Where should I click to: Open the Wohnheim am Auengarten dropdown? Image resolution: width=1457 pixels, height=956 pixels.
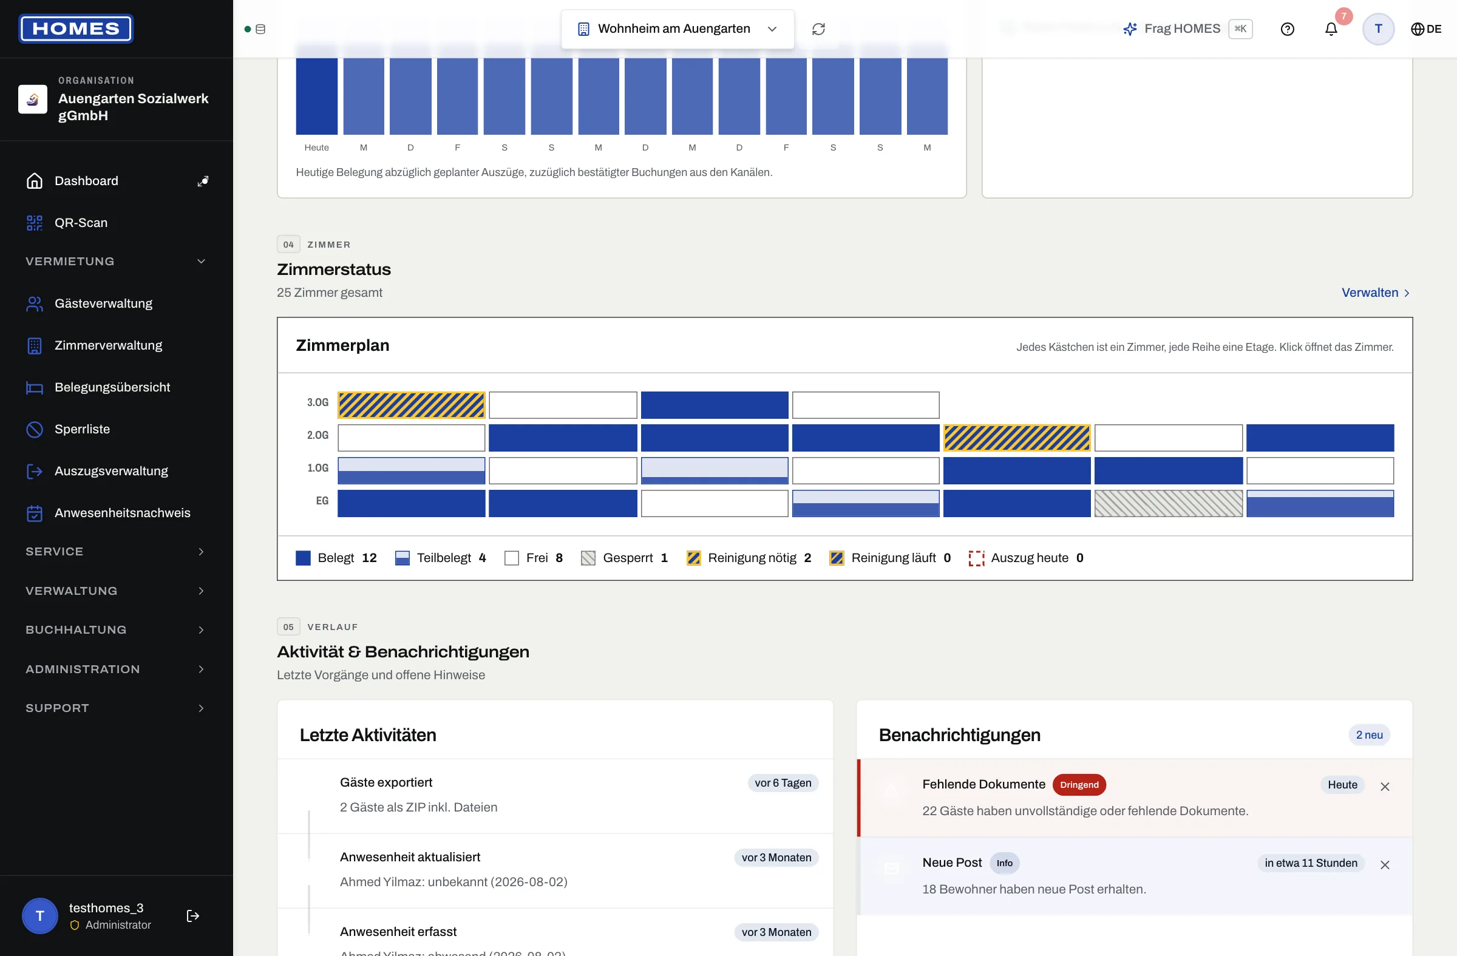[x=678, y=29]
